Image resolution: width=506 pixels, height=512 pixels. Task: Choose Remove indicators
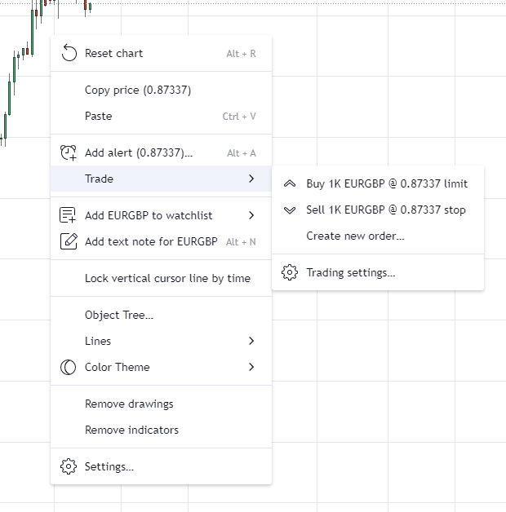131,430
